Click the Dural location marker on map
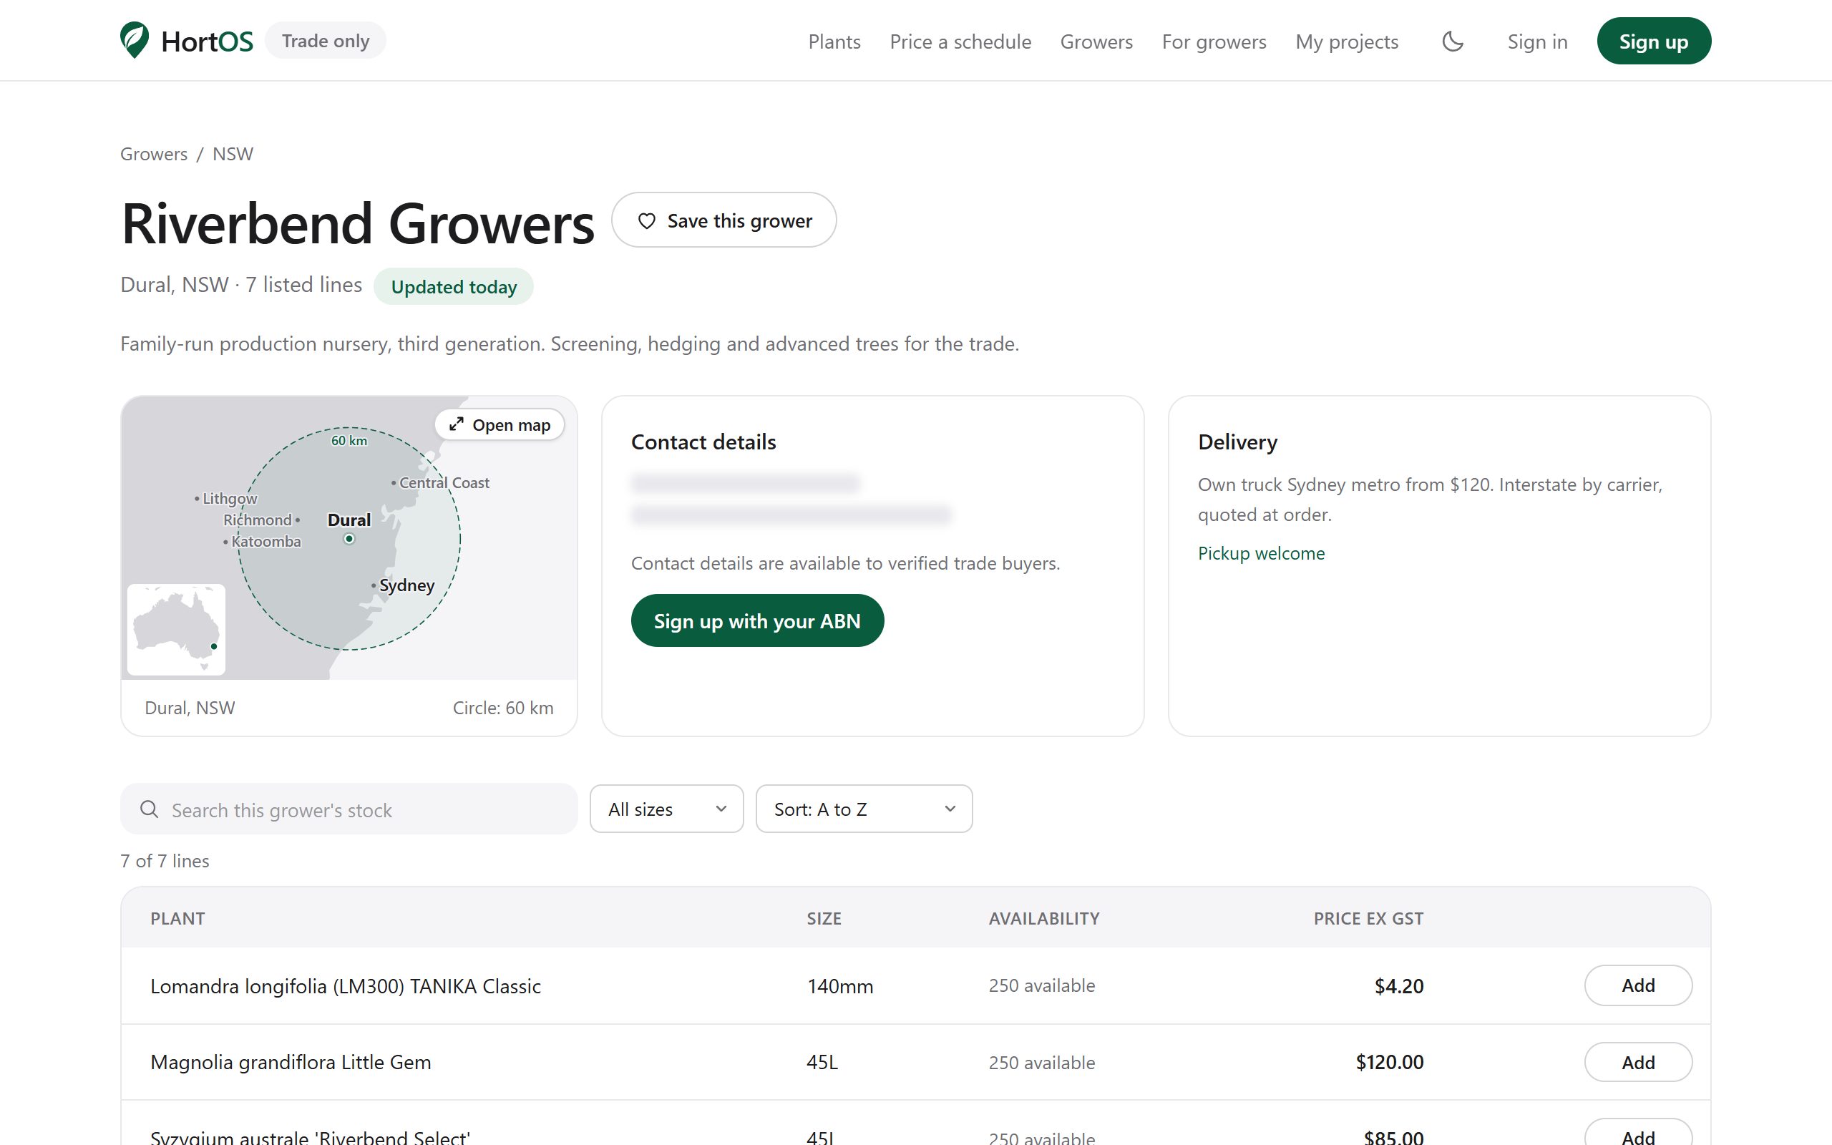Viewport: 1832px width, 1145px height. [x=349, y=539]
